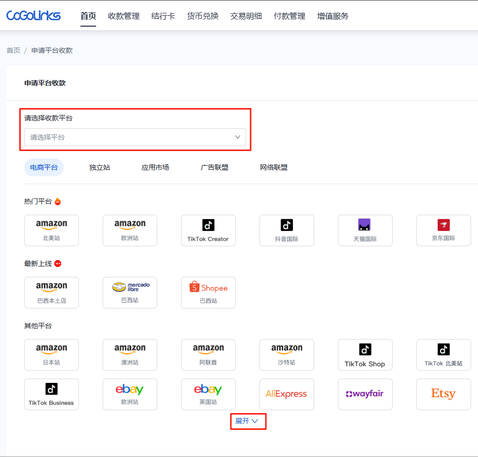The height and width of the screenshot is (457, 478).
Task: Open 结行卡 in top navigation
Action: point(163,16)
